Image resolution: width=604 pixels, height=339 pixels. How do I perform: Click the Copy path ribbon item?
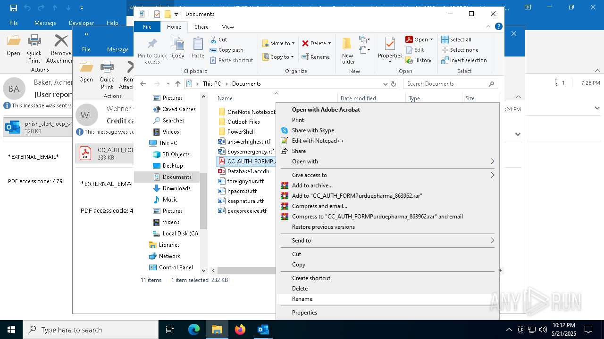(x=226, y=50)
